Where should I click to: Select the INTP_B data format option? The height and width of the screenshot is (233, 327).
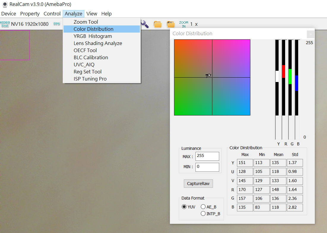203,213
